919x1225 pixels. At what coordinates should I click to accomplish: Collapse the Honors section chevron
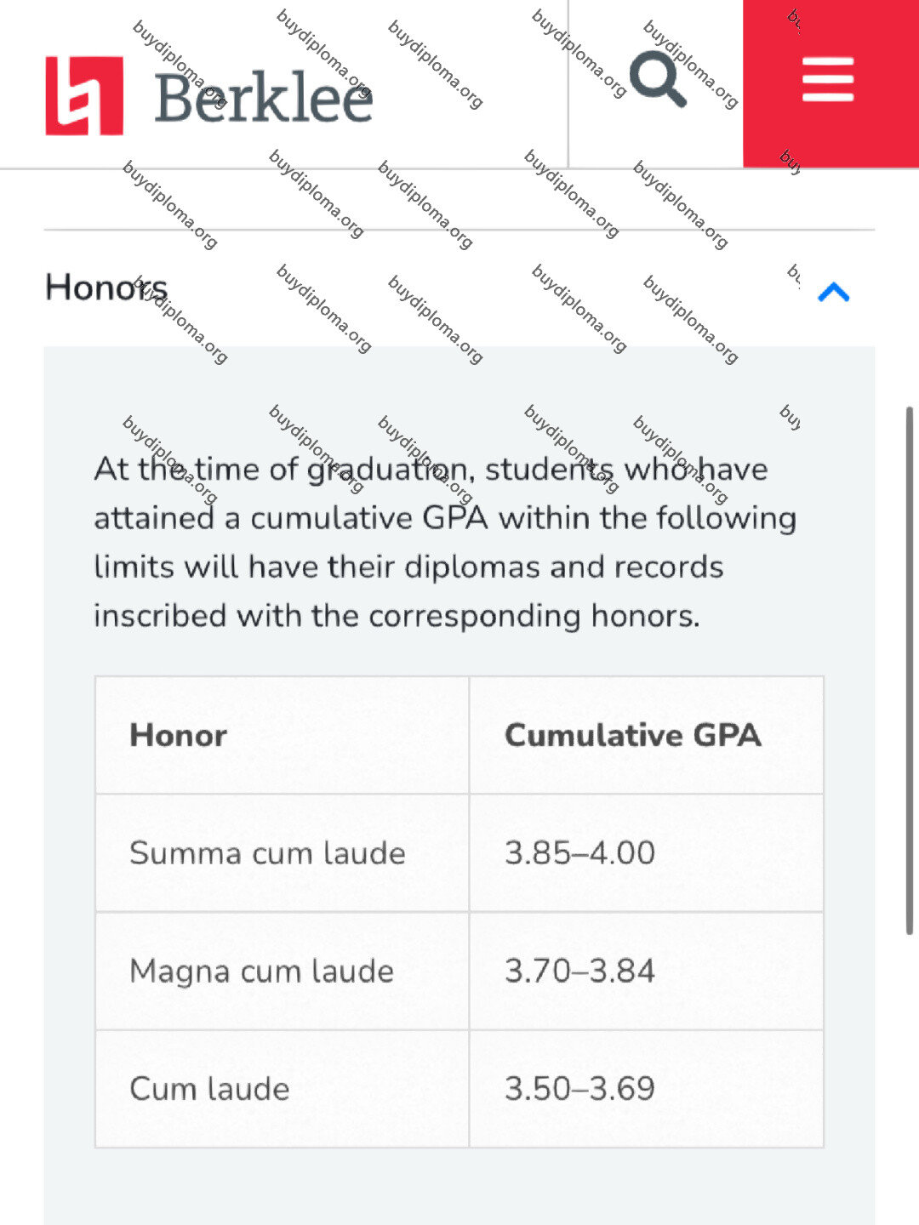coord(834,292)
